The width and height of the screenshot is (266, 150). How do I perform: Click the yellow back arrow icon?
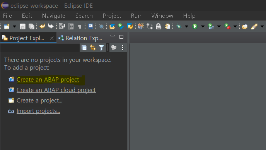pos(43,26)
